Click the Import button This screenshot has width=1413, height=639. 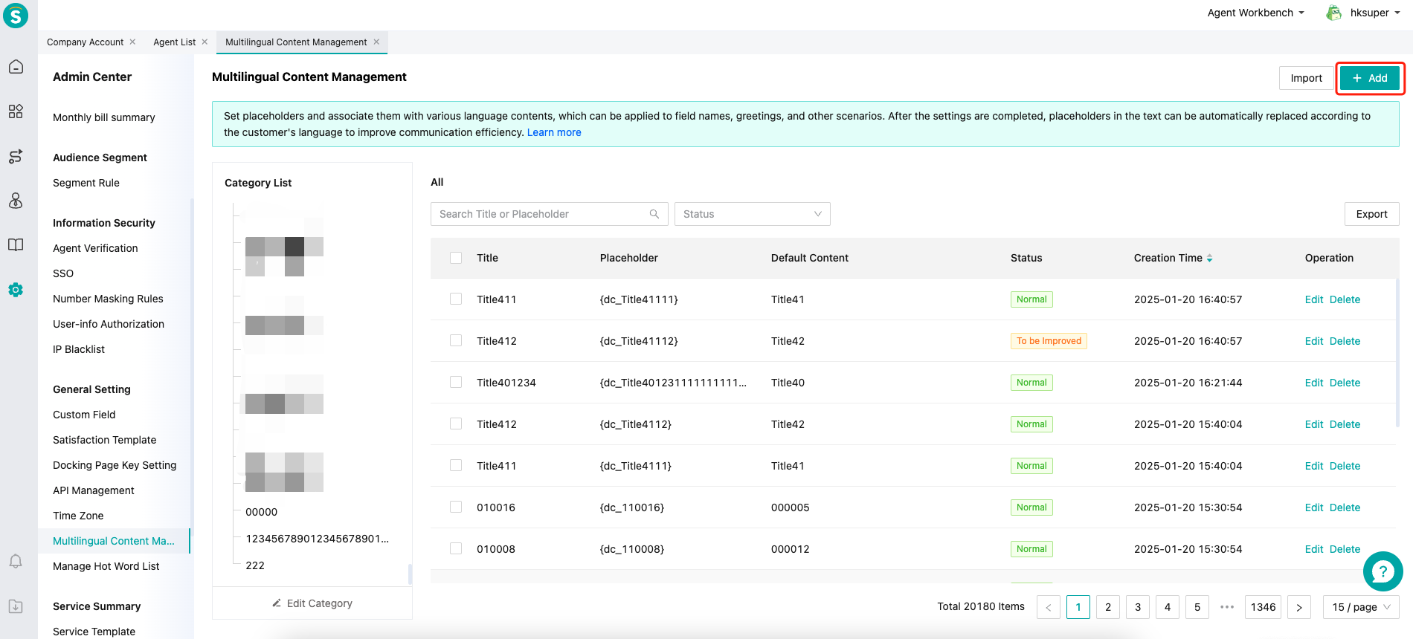pos(1306,78)
